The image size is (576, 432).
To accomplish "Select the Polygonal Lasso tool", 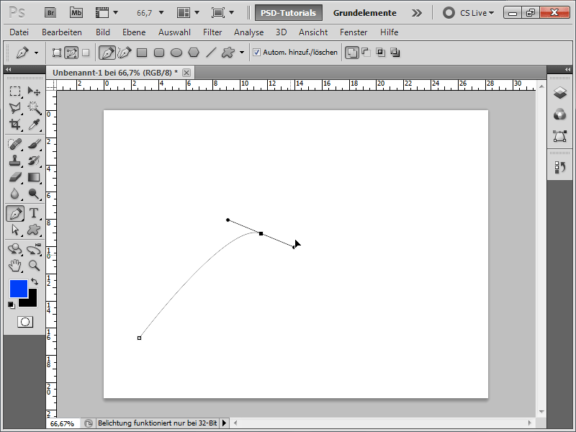I will tap(15, 107).
